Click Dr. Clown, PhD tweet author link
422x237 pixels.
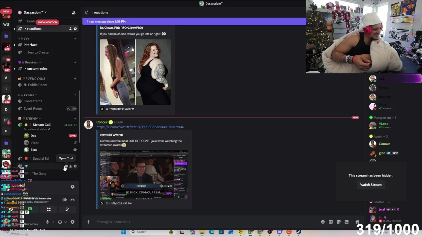tap(121, 28)
